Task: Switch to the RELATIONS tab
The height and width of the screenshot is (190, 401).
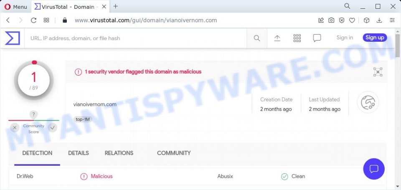Action: 119,153
